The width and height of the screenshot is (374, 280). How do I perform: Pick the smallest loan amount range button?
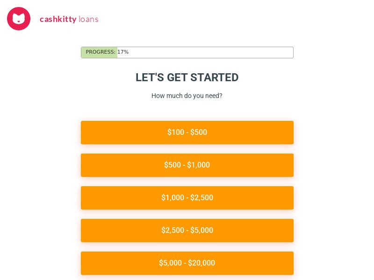click(x=187, y=133)
